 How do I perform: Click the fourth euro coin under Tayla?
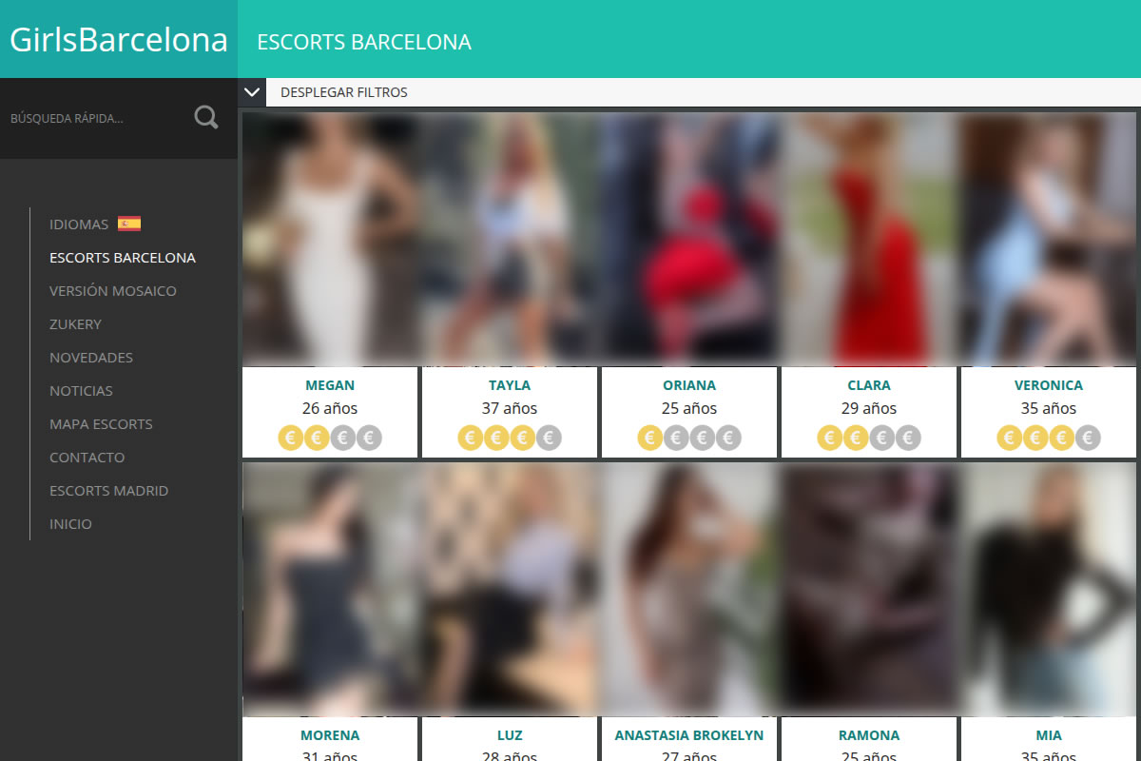click(549, 438)
